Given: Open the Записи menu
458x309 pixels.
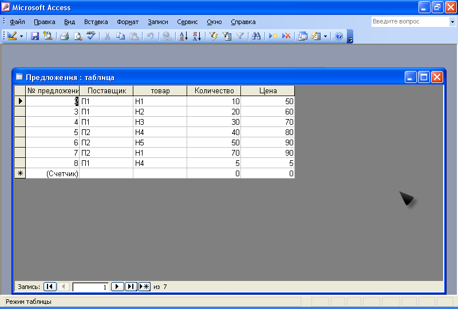Looking at the screenshot, I should click(158, 22).
